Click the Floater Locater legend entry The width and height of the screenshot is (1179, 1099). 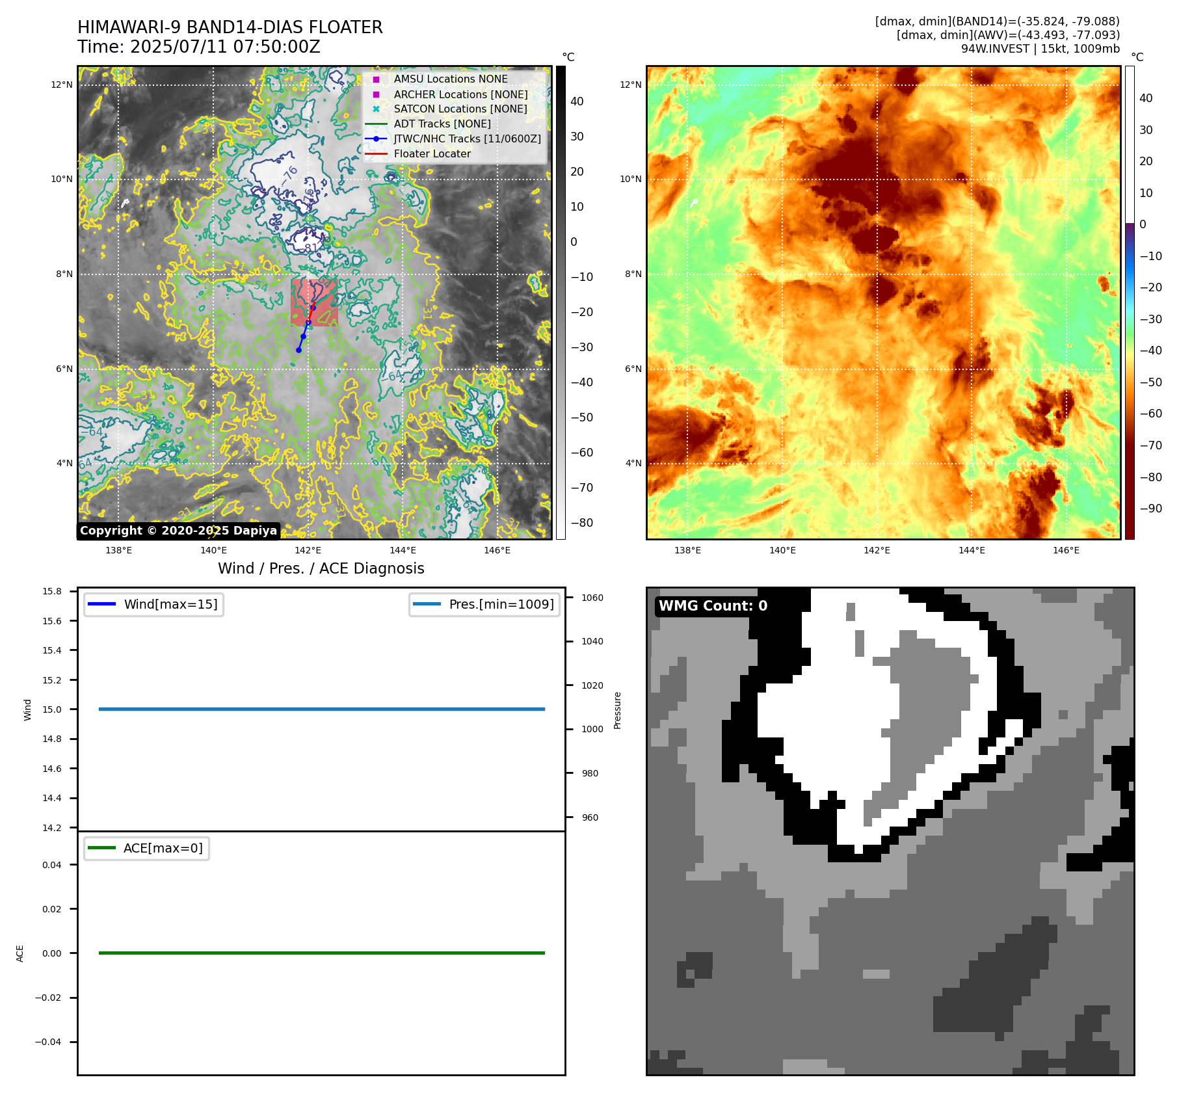(x=419, y=153)
